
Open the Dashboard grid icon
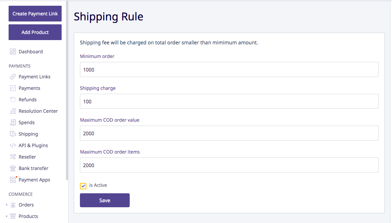[x=13, y=52]
